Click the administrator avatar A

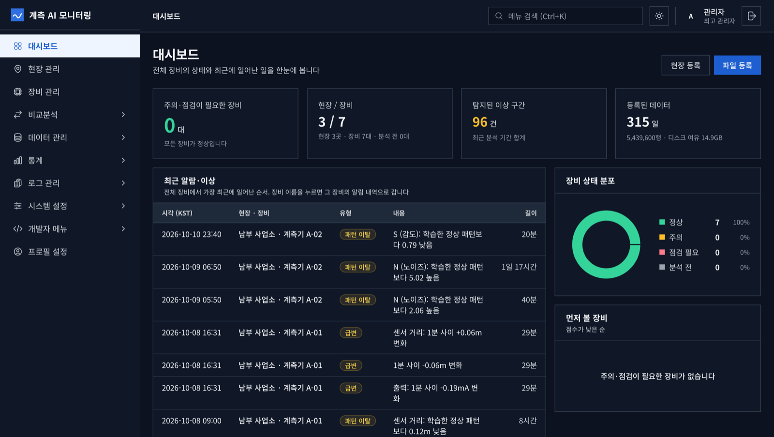(x=691, y=16)
